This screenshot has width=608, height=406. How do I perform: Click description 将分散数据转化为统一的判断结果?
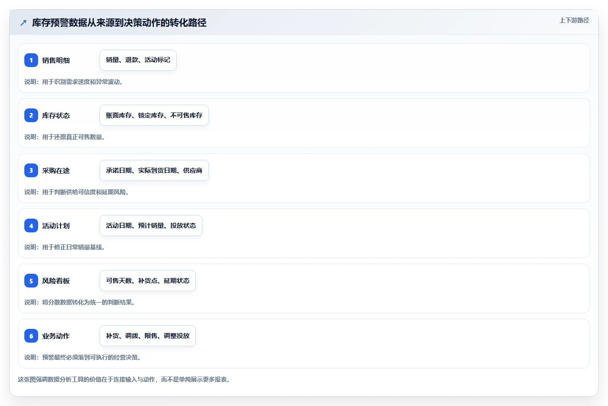pos(79,302)
